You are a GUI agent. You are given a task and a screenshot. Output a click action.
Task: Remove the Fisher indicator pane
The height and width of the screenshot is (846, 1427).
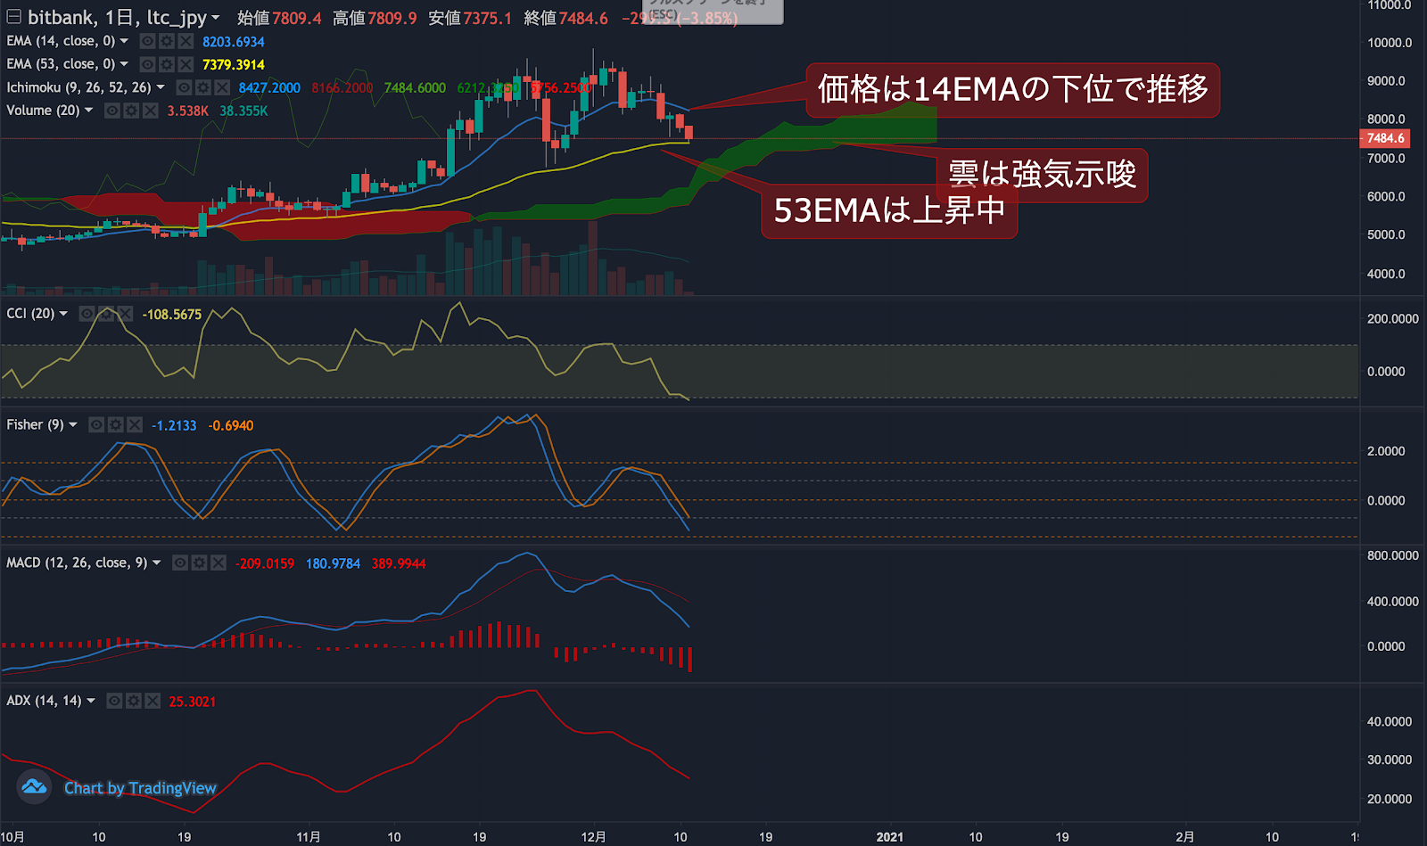pyautogui.click(x=135, y=425)
